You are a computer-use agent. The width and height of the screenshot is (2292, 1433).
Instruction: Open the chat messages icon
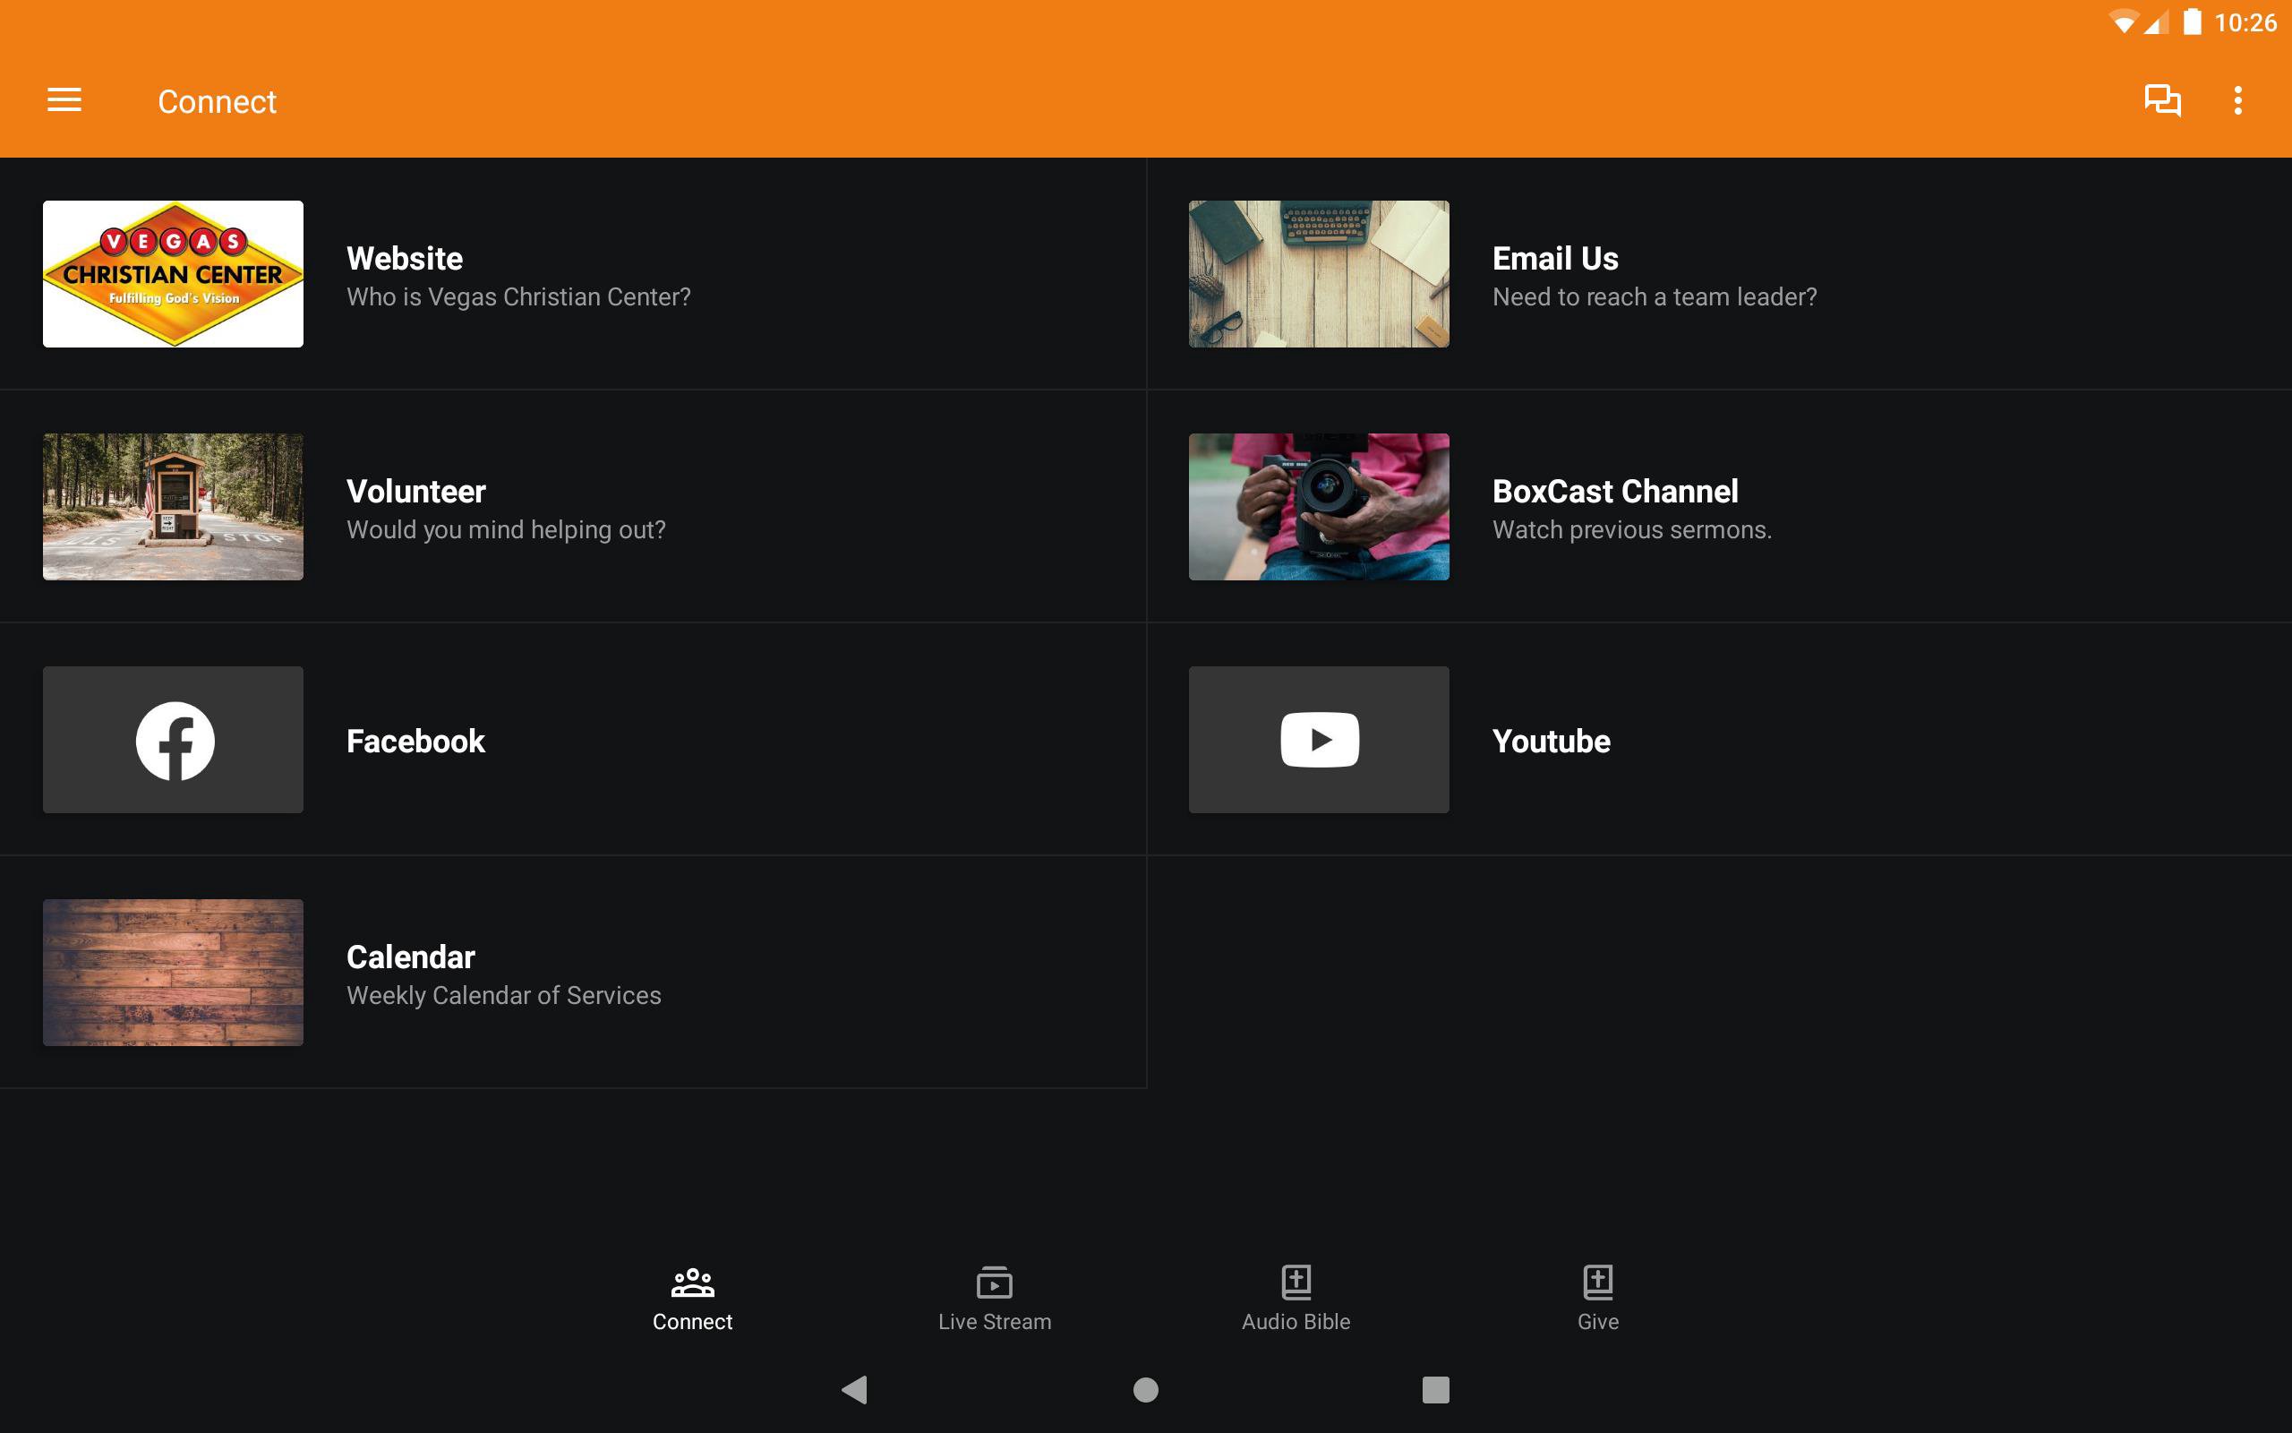(2162, 100)
